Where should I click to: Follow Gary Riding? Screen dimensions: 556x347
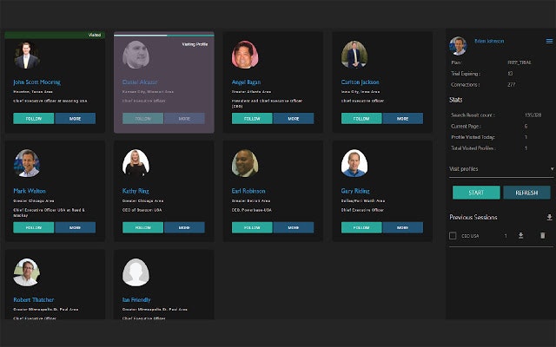361,227
